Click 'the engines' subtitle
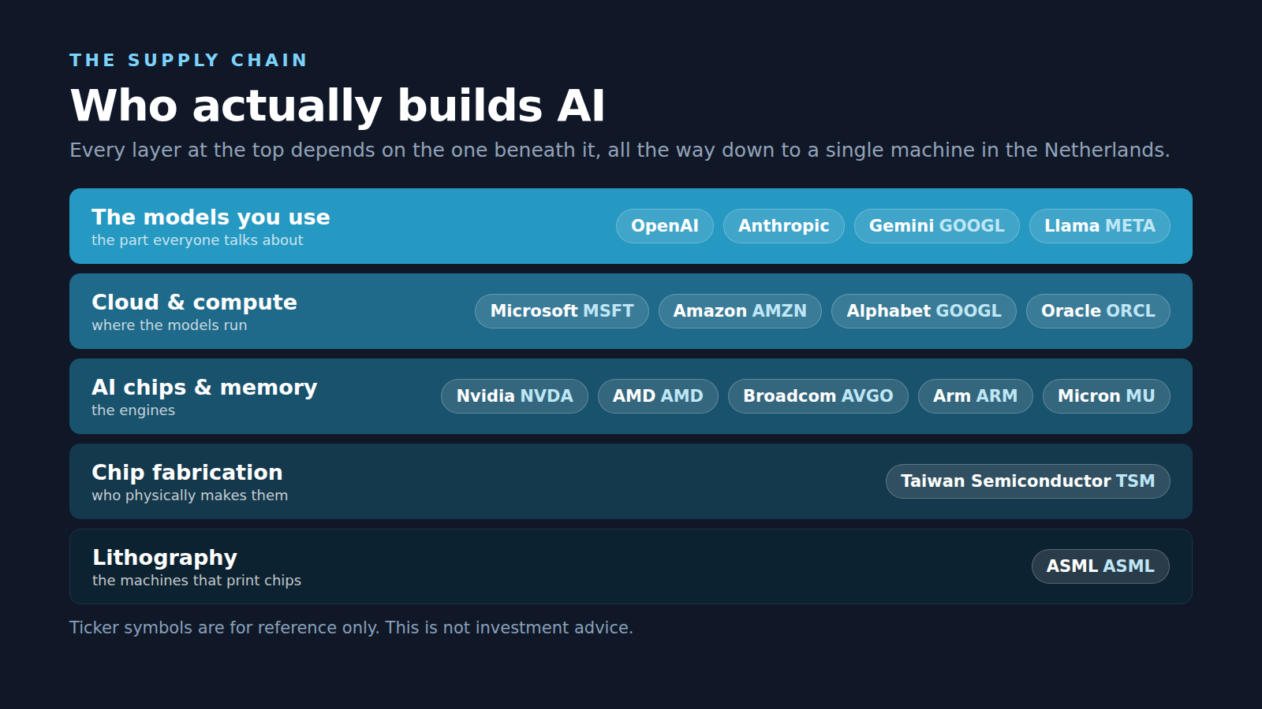 point(133,410)
